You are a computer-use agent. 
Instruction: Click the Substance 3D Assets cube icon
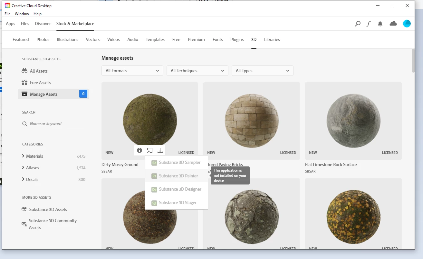[24, 209]
